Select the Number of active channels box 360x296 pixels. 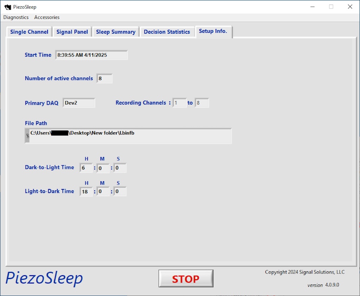pyautogui.click(x=104, y=79)
